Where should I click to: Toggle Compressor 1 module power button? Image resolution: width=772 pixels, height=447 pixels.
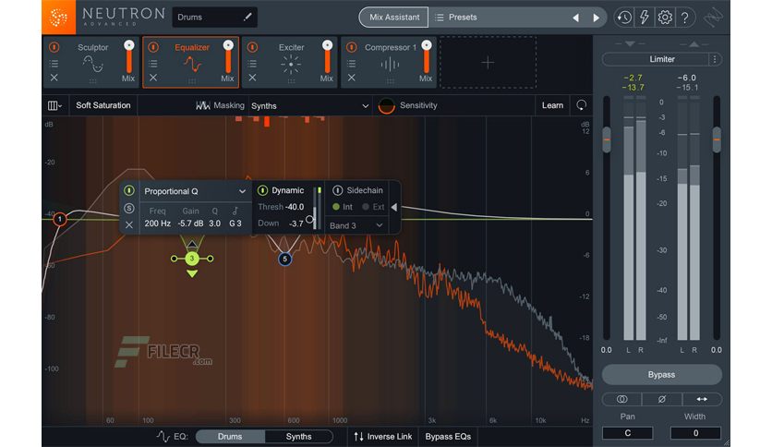point(351,47)
